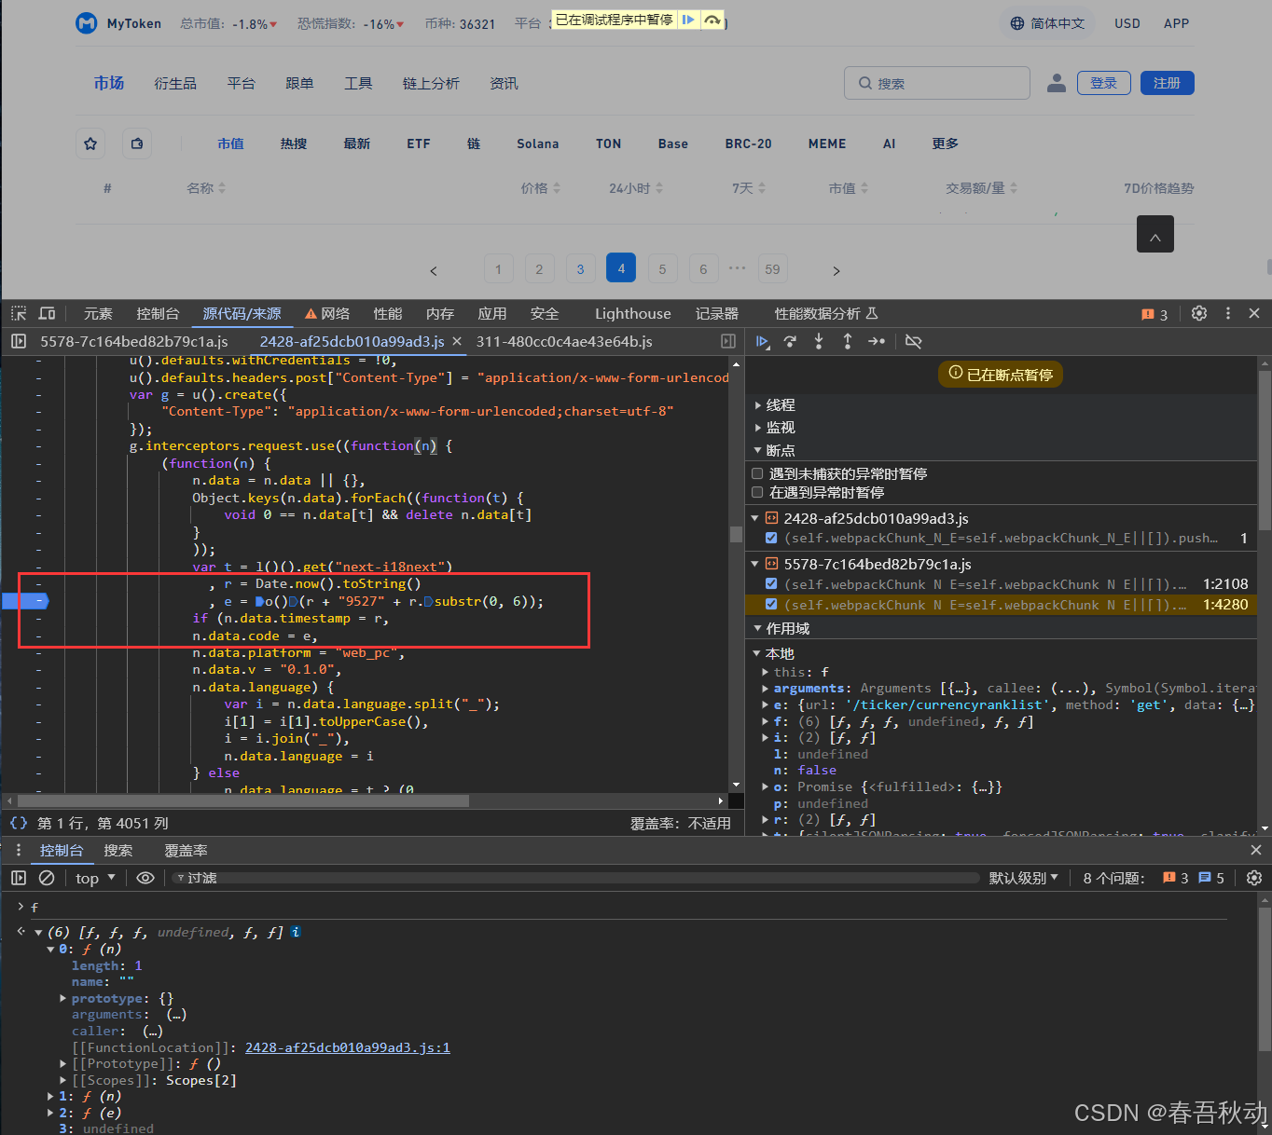This screenshot has height=1135, width=1272.
Task: Open the 衍生品 navigation menu
Action: pyautogui.click(x=175, y=83)
